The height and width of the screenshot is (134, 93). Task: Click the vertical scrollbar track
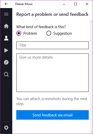click(91, 77)
